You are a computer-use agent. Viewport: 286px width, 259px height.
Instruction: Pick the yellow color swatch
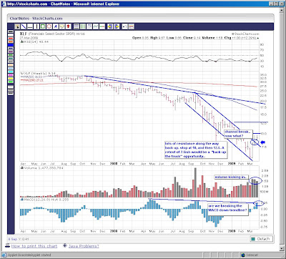[x=11, y=79]
